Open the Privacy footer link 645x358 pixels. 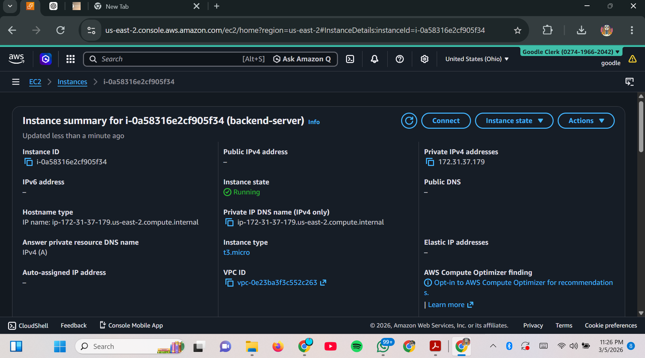point(533,325)
